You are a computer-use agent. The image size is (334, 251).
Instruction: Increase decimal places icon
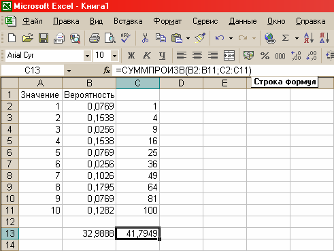pos(296,55)
